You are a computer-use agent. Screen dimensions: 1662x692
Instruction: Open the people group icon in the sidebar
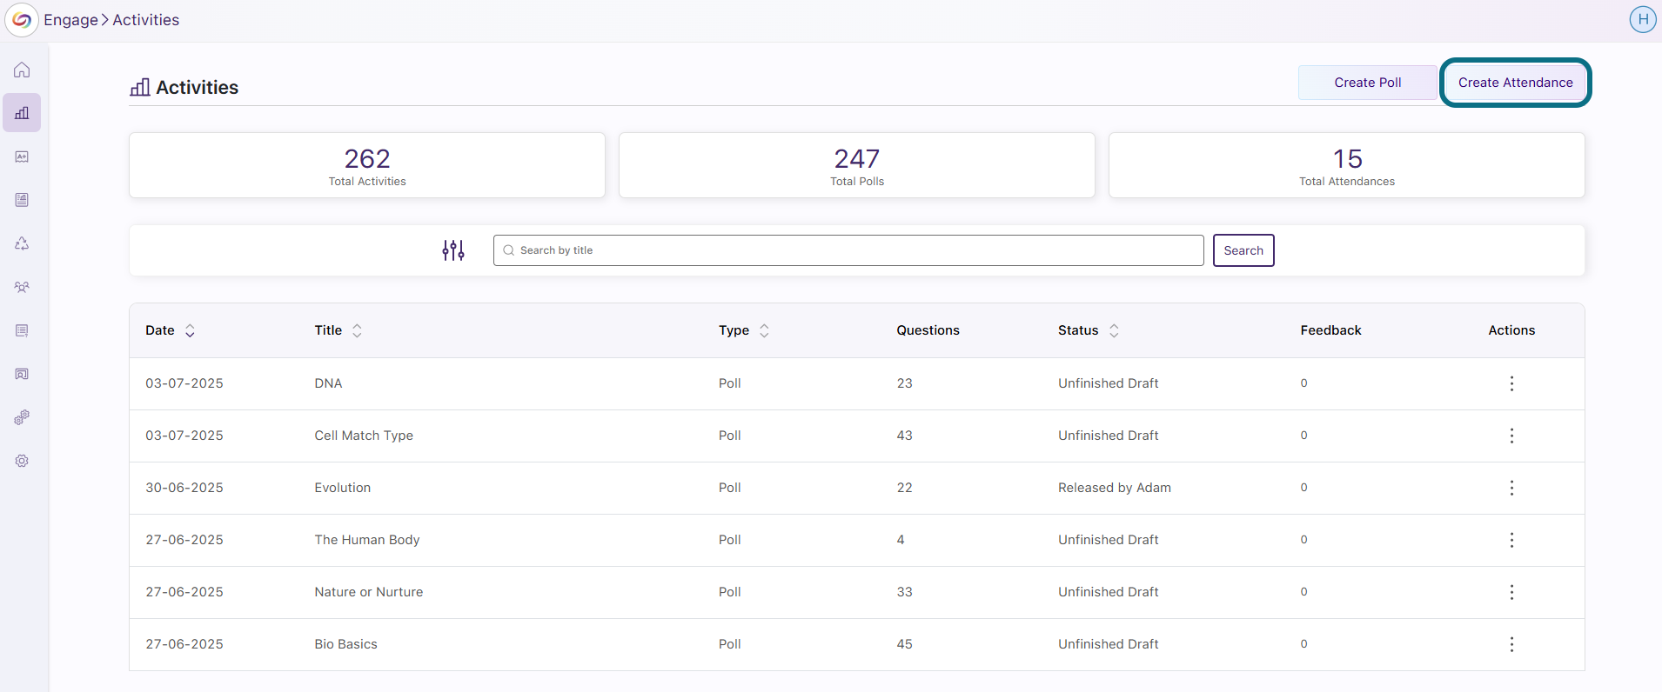(x=22, y=287)
